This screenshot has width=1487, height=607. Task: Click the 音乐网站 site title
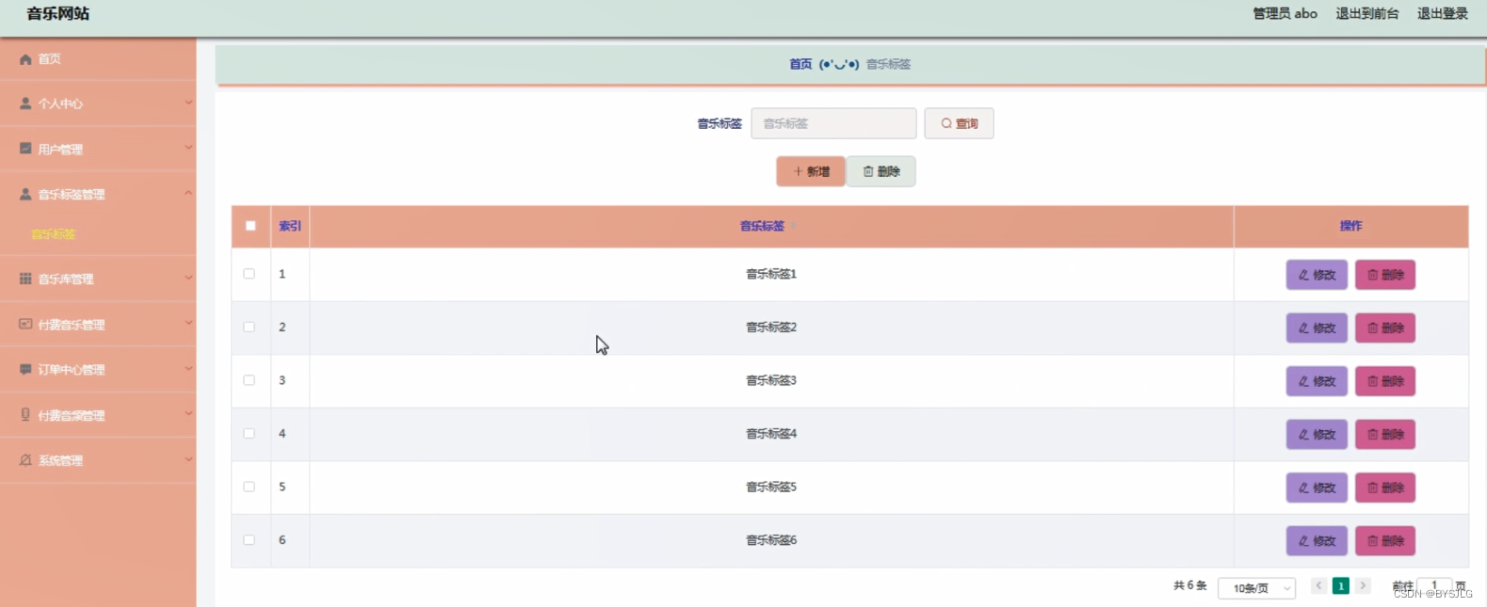click(x=58, y=13)
